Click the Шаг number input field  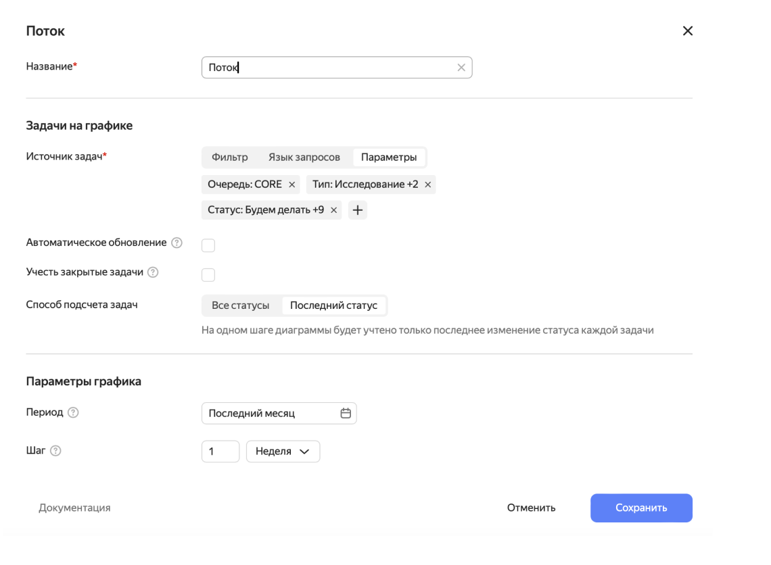point(220,451)
